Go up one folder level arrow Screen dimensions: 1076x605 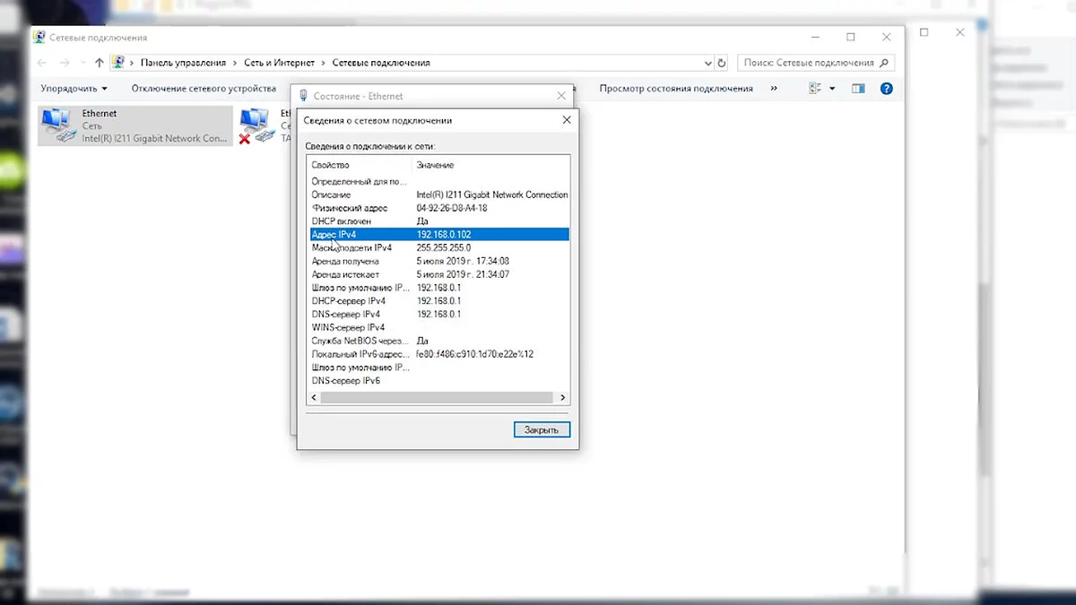[100, 63]
